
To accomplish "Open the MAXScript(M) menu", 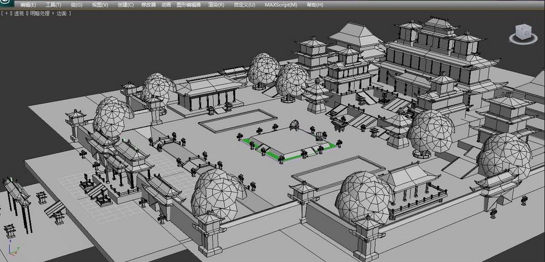I will pyautogui.click(x=281, y=4).
